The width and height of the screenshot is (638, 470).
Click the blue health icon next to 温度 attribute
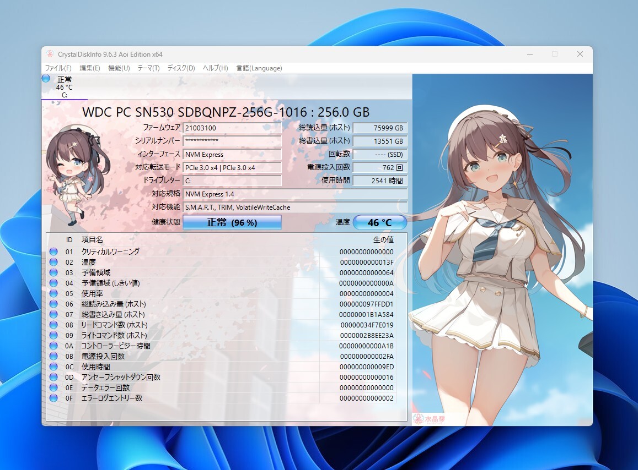click(53, 262)
